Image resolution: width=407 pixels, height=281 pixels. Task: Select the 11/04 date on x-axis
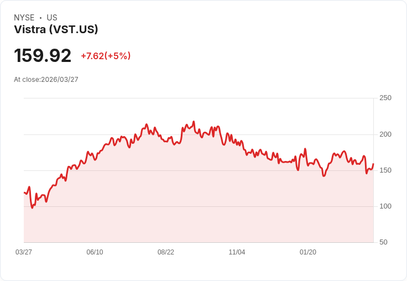point(237,252)
